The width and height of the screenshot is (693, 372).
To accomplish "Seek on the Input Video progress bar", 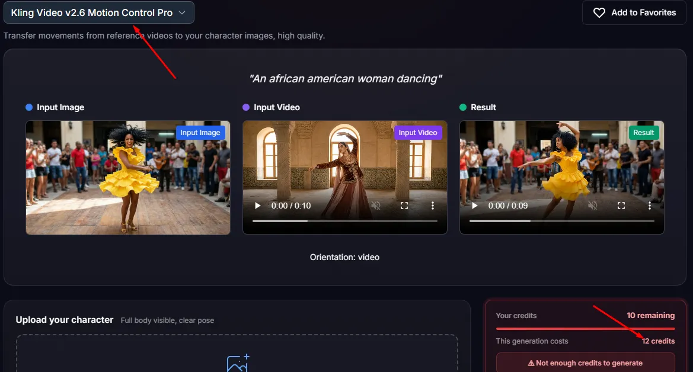I will (x=345, y=220).
